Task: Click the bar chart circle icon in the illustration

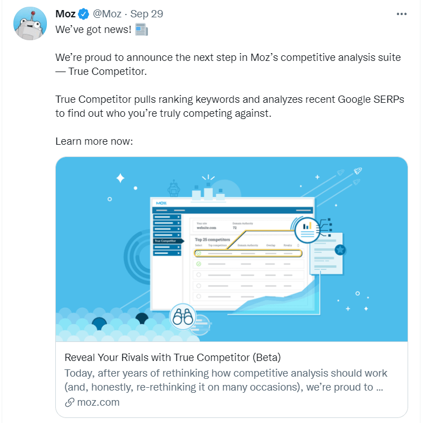Action: tap(307, 226)
